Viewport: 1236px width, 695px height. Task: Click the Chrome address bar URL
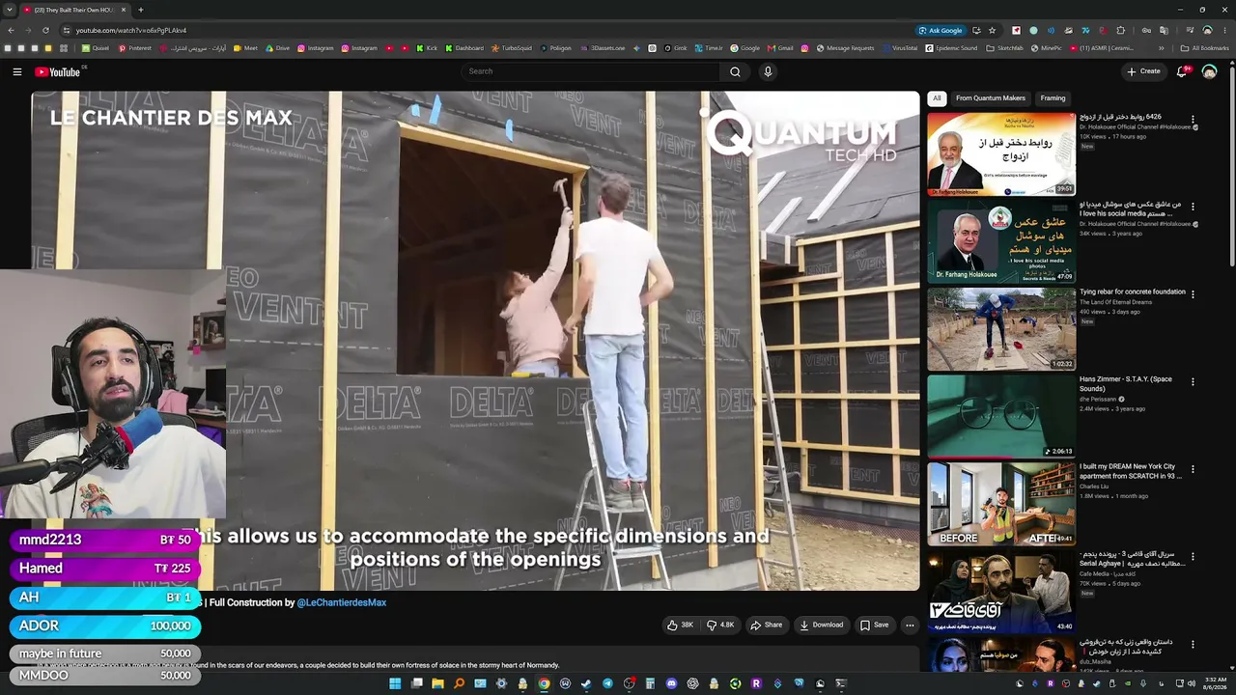point(131,30)
